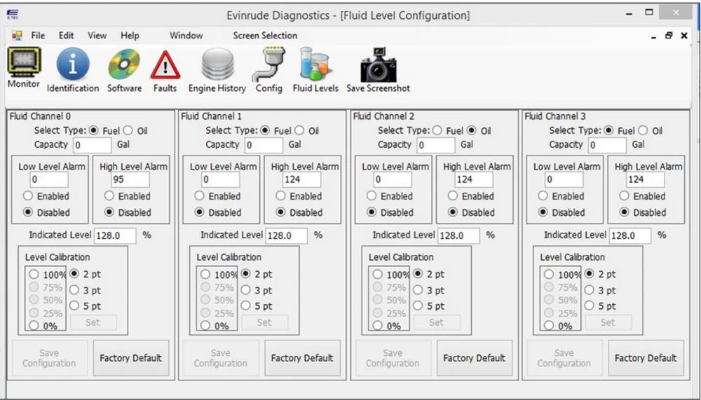
Task: Click the Capacity field of Fluid Channel 0
Action: pyautogui.click(x=93, y=145)
